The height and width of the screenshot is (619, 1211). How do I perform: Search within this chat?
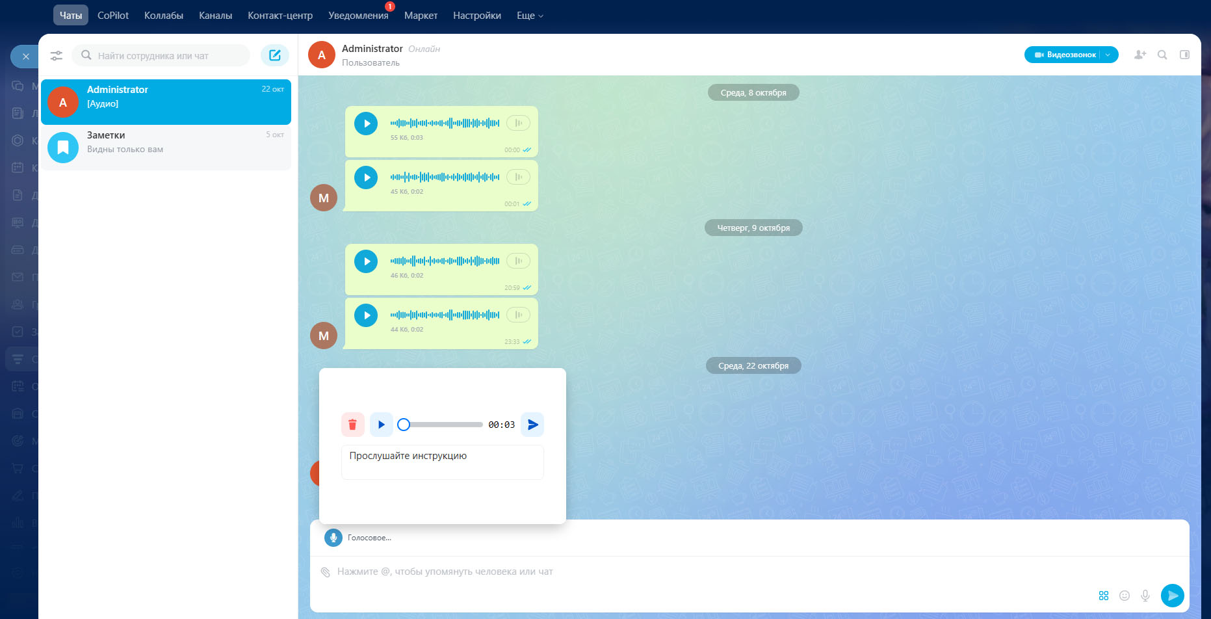(x=1162, y=55)
